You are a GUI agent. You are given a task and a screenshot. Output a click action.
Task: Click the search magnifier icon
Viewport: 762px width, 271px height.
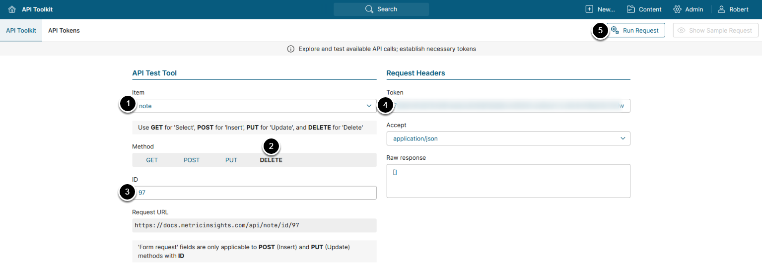coord(369,9)
